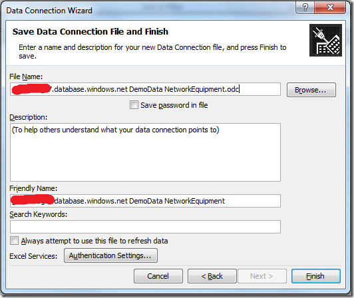
Task: Open Authentication Settings for Excel Services
Action: pos(110,255)
